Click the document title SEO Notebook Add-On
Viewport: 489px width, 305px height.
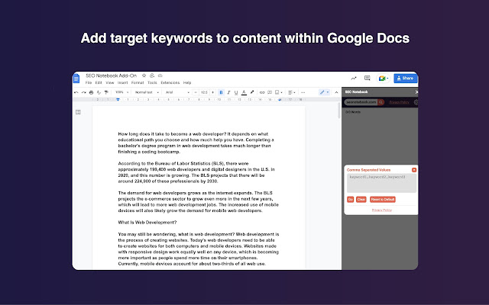click(x=111, y=75)
